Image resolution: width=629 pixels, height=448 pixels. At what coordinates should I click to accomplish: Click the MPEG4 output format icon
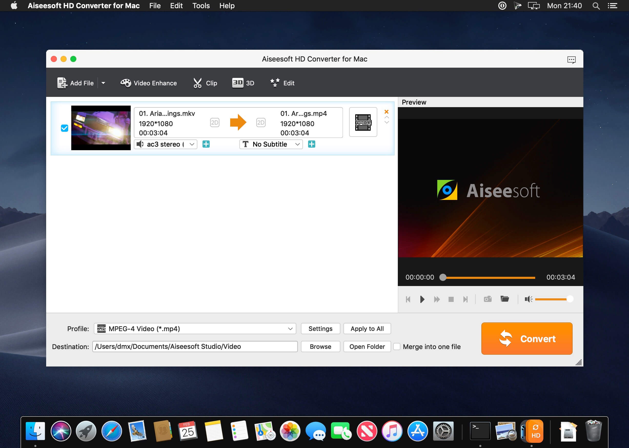click(x=363, y=123)
